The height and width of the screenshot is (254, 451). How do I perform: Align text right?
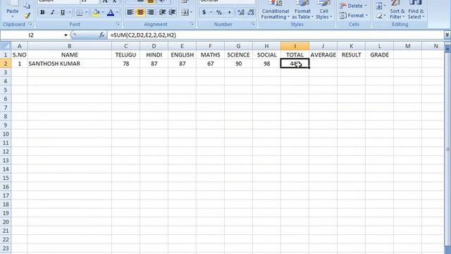pyautogui.click(x=150, y=13)
